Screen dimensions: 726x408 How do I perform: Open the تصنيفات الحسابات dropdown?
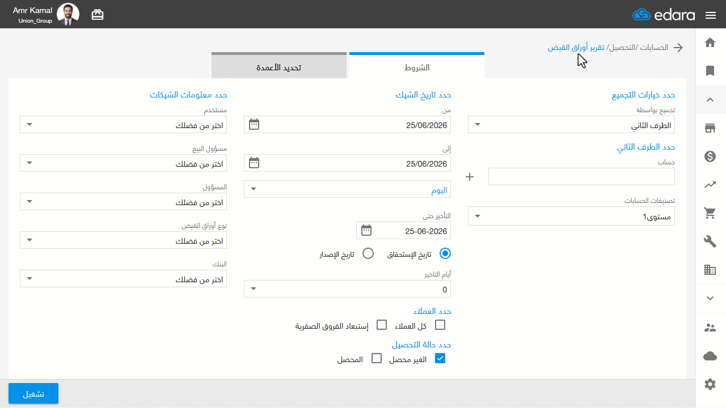pos(571,216)
